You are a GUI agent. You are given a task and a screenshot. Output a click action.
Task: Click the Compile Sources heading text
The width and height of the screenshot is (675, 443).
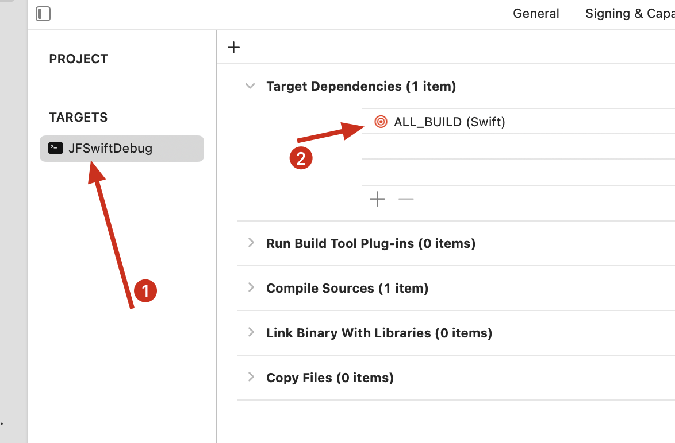pos(347,288)
